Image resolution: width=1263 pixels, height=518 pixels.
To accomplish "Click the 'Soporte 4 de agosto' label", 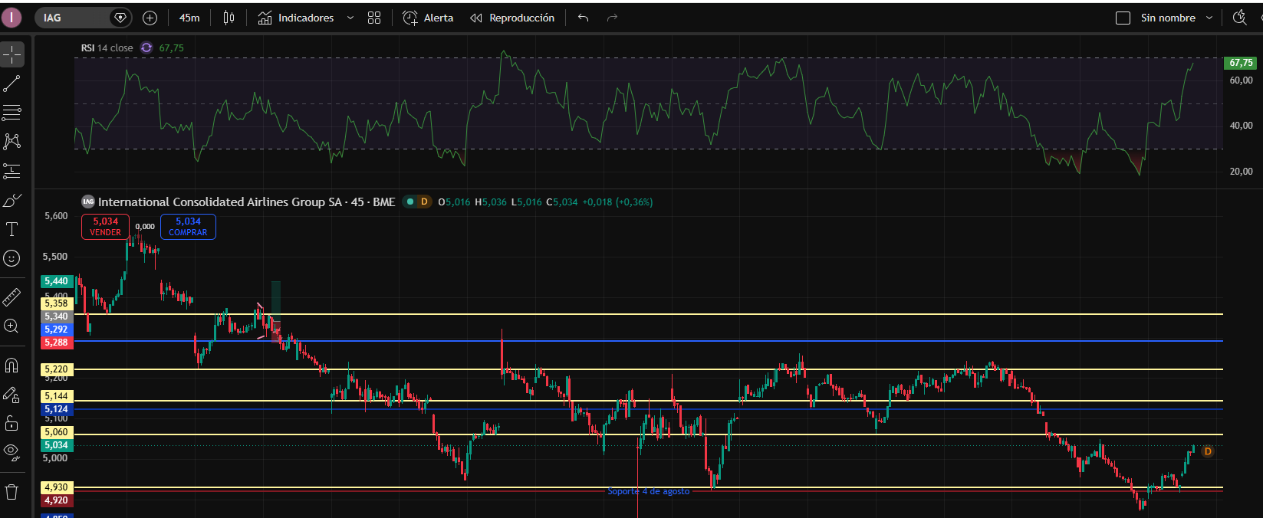I will 648,491.
